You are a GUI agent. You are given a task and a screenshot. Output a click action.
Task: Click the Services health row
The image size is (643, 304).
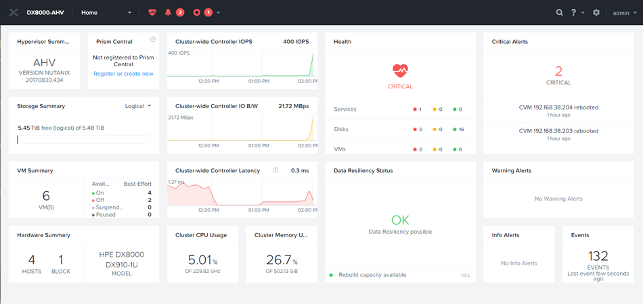coord(400,109)
